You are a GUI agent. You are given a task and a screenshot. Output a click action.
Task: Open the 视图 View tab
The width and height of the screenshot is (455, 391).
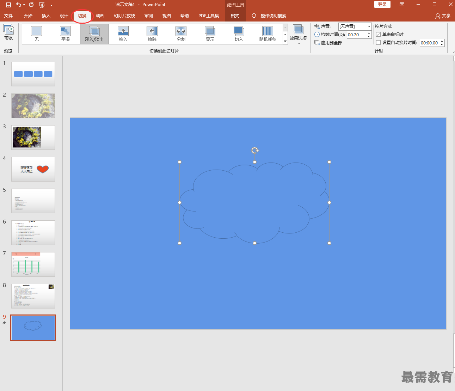coord(167,16)
